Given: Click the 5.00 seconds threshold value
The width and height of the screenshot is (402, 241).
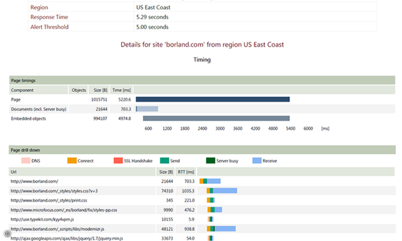Looking at the screenshot, I should pos(152,27).
